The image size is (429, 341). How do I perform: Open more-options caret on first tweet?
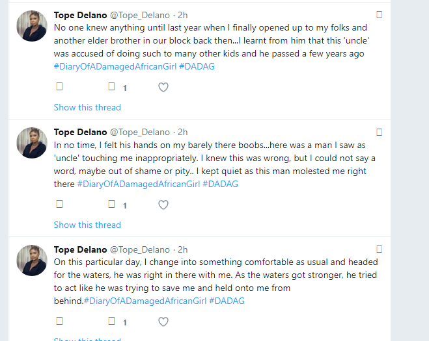pyautogui.click(x=380, y=14)
